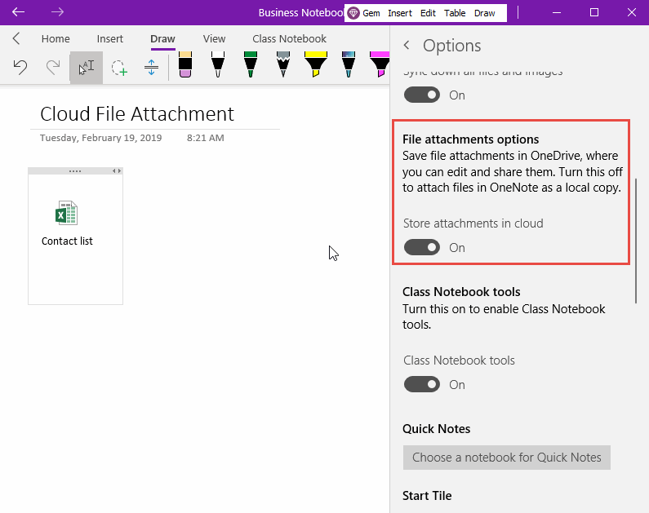Select the black pen with white tip

click(x=218, y=64)
